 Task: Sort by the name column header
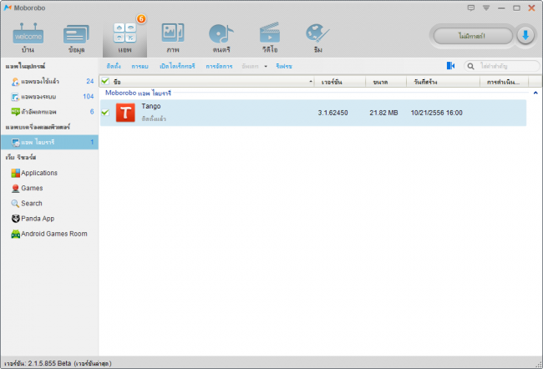point(206,82)
